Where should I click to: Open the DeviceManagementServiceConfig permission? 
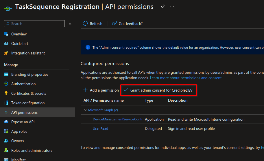(117, 119)
